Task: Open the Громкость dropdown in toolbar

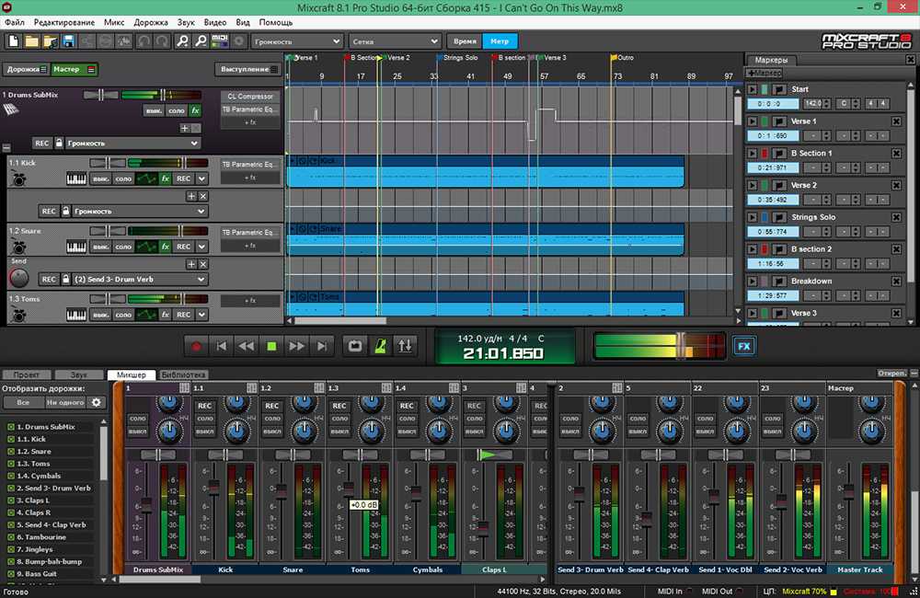Action: pos(297,41)
